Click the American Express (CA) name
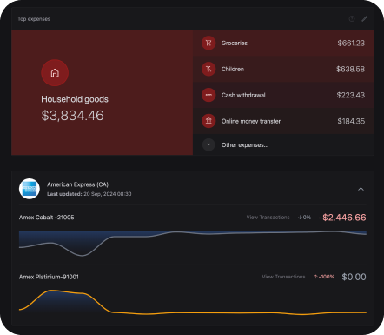The height and width of the screenshot is (335, 384). [77, 184]
